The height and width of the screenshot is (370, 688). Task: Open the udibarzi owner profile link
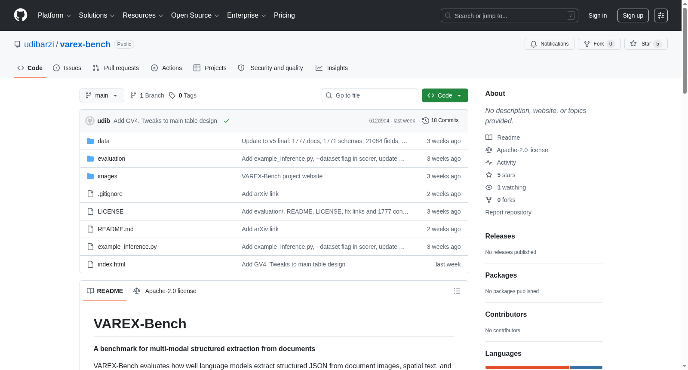(39, 44)
